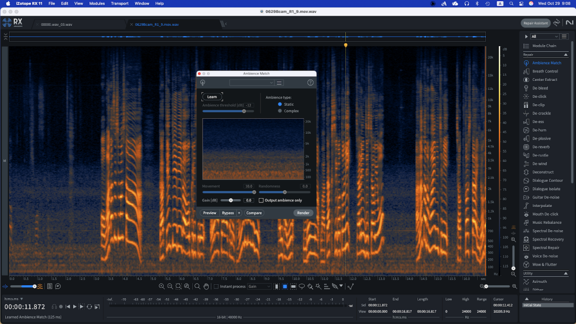
Task: Open the De-reverb module
Action: 541,147
